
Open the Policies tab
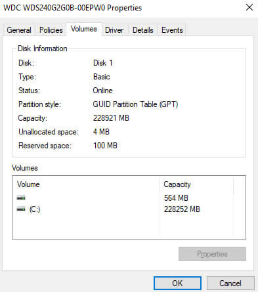click(x=51, y=30)
